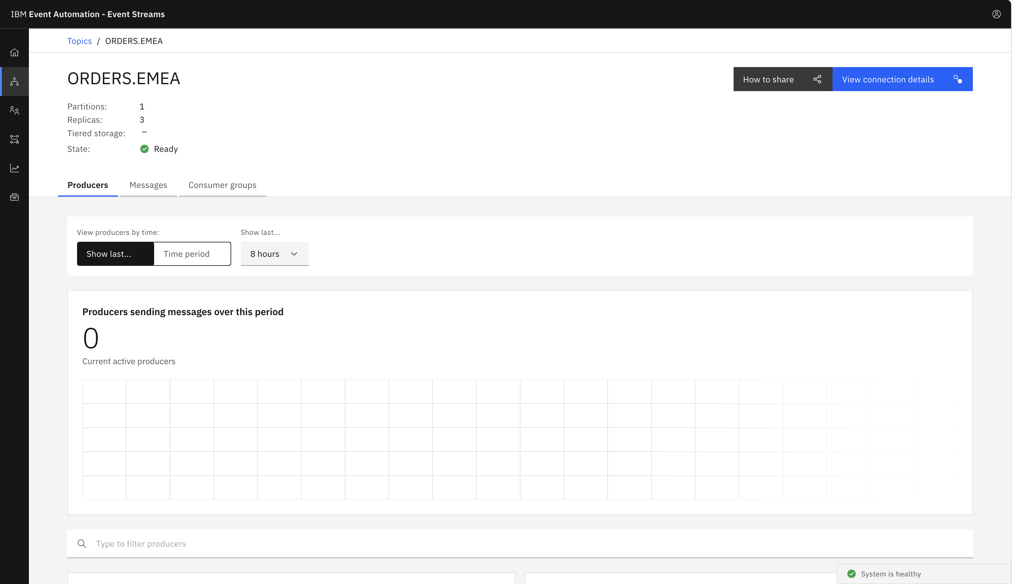1012x584 pixels.
Task: Click the IBM Event Automation header title
Action: tap(88, 14)
